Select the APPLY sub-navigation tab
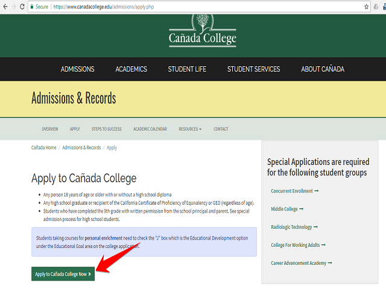 click(x=75, y=129)
